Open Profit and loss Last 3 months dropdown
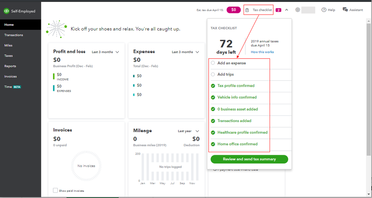This screenshot has height=198, width=372. (x=105, y=52)
